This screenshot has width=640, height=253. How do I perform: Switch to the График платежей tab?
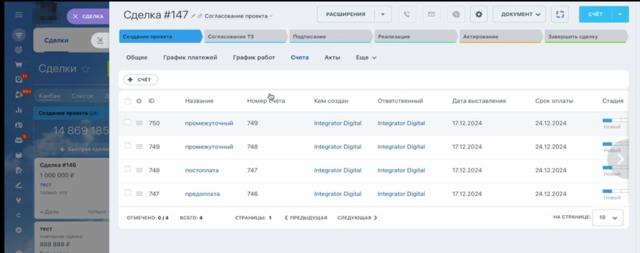point(190,57)
